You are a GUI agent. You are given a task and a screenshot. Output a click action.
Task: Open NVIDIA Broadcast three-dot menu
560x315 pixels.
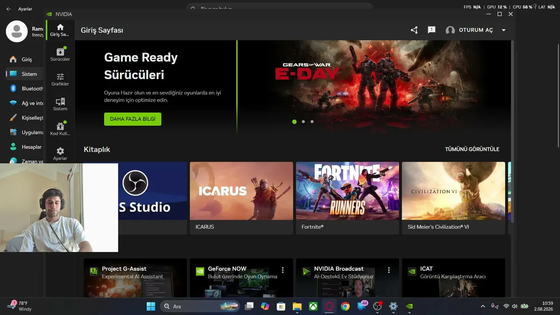tap(388, 270)
